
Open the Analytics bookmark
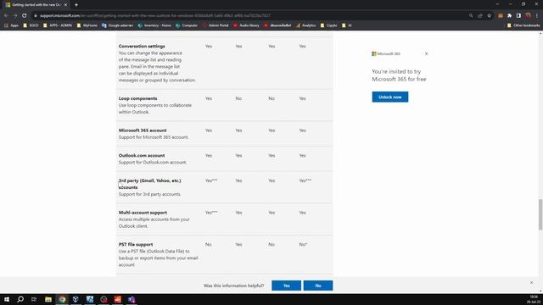pos(305,25)
